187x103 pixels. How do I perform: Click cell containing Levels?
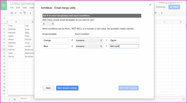tap(29, 46)
